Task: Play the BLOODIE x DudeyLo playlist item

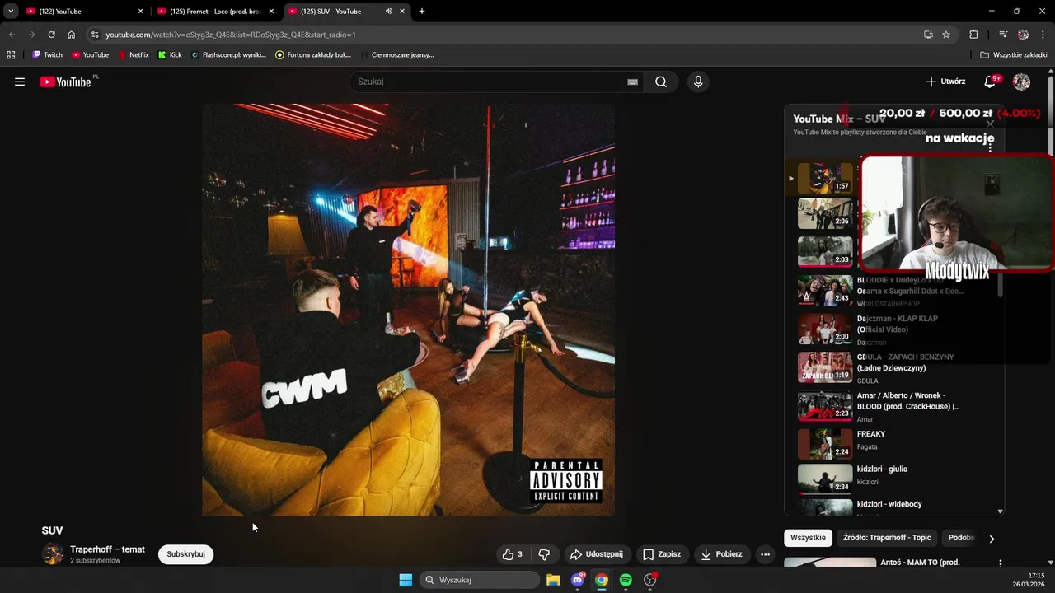Action: [898, 291]
